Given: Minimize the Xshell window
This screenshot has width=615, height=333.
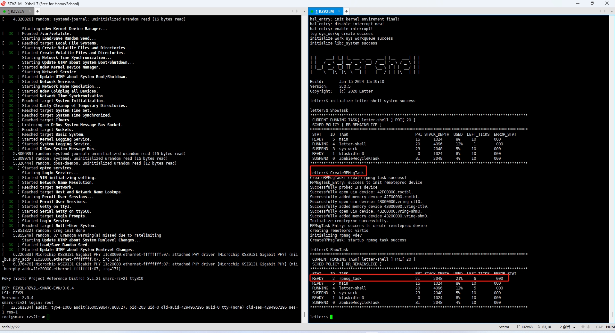Looking at the screenshot, I should (x=578, y=4).
